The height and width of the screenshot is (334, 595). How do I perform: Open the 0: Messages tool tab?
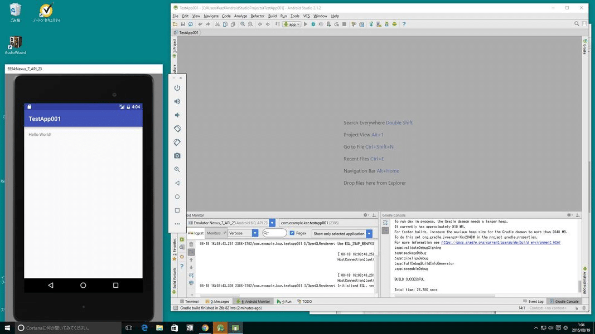[217, 301]
